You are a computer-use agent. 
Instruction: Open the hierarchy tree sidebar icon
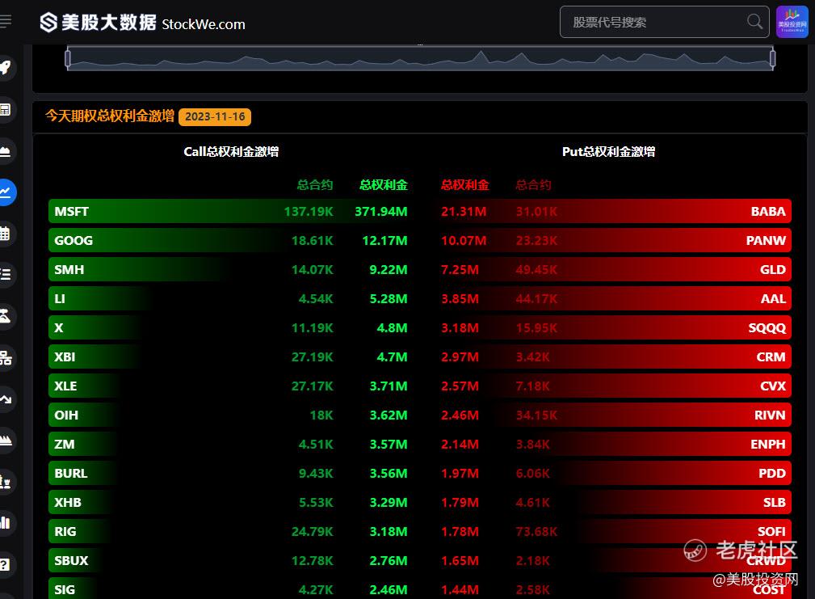[x=5, y=358]
